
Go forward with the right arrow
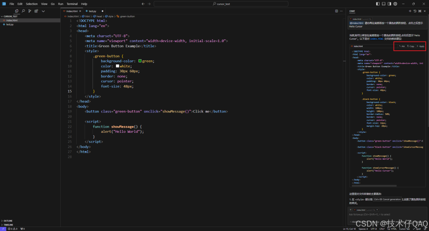tap(149, 4)
